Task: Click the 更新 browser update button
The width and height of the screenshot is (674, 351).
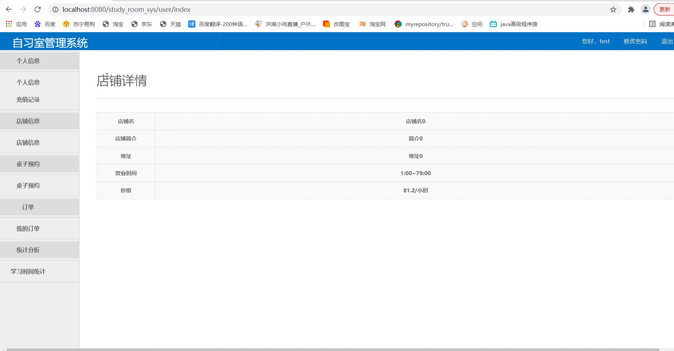Action: pyautogui.click(x=664, y=10)
